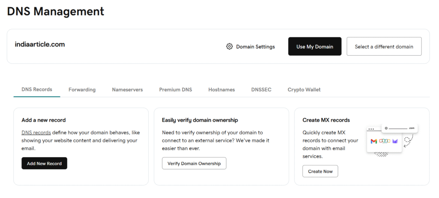Screen dimensions: 439x198
Task: Open the Nameservers tab
Action: (x=127, y=90)
